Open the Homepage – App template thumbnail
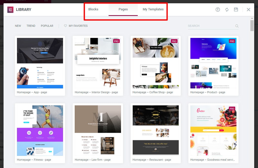The height and width of the screenshot is (168, 258). (x=40, y=63)
